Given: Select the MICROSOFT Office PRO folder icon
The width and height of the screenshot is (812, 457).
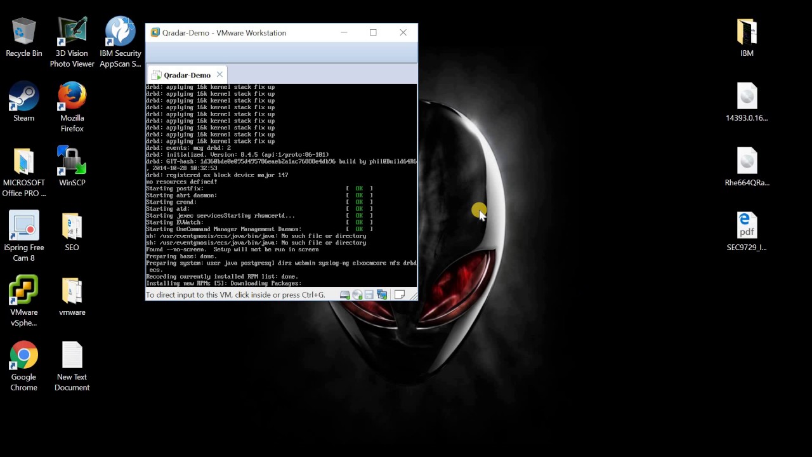Looking at the screenshot, I should pyautogui.click(x=23, y=172).
